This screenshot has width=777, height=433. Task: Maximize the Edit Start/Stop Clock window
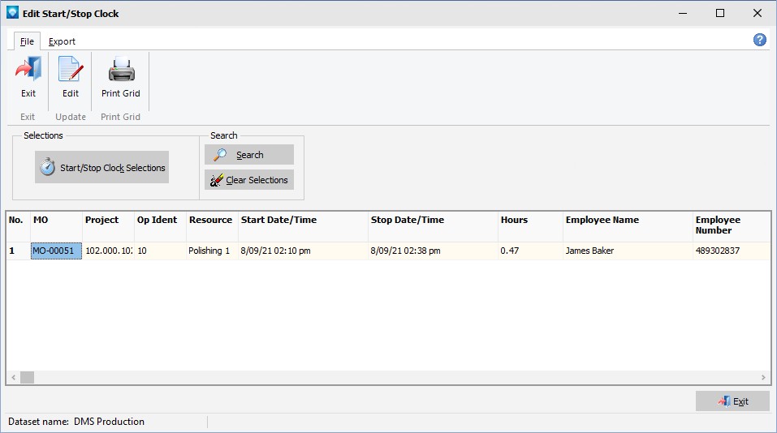click(720, 13)
